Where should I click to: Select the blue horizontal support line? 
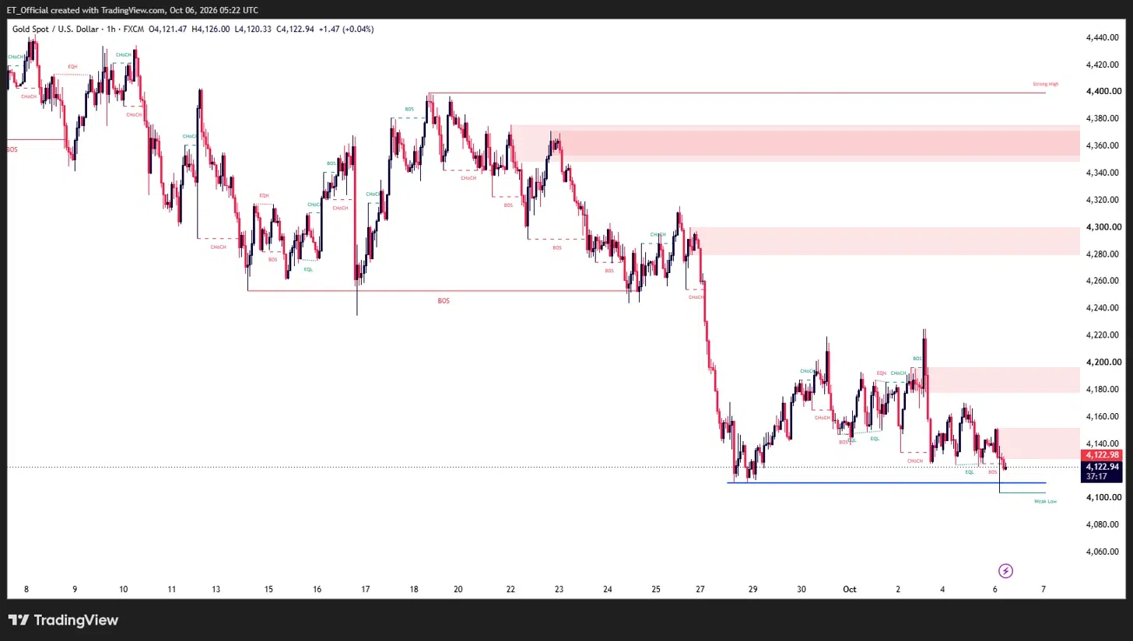click(886, 483)
